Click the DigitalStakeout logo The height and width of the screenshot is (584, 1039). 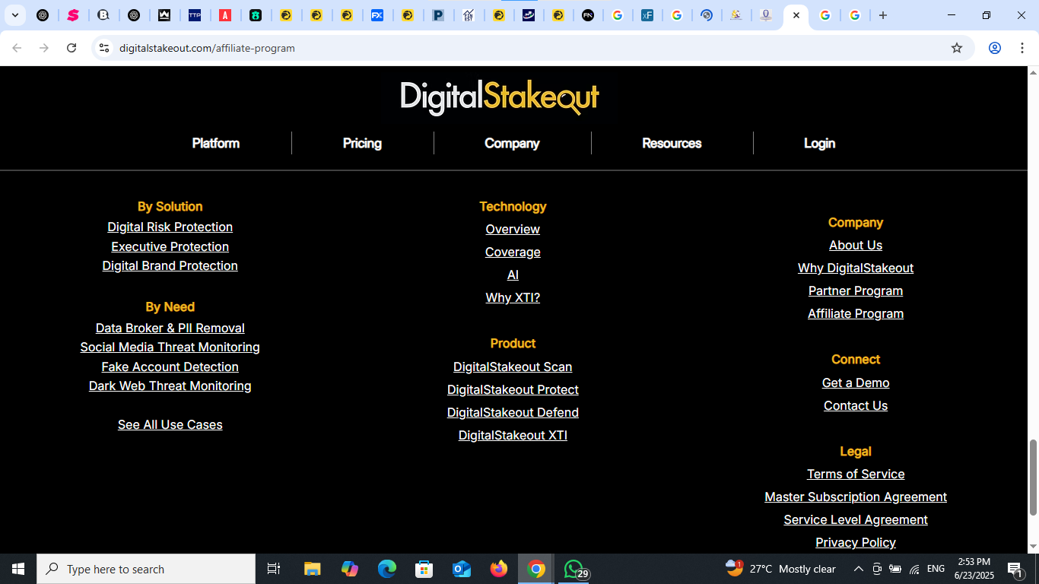(500, 98)
